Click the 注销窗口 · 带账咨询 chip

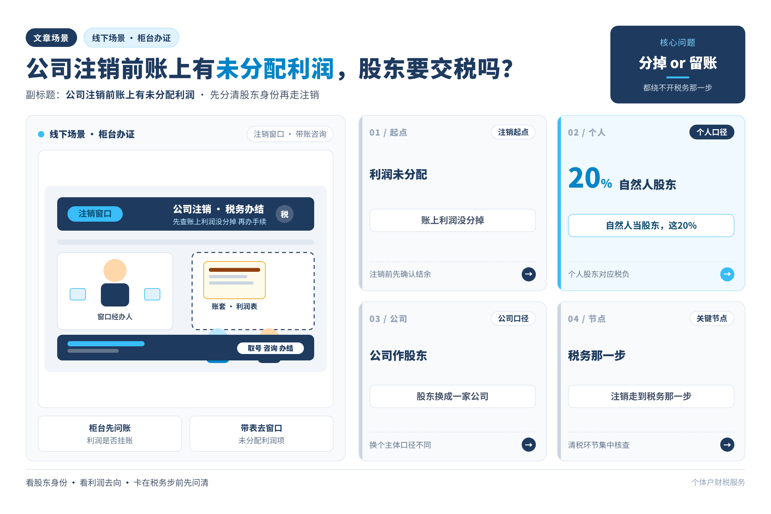[x=290, y=134]
